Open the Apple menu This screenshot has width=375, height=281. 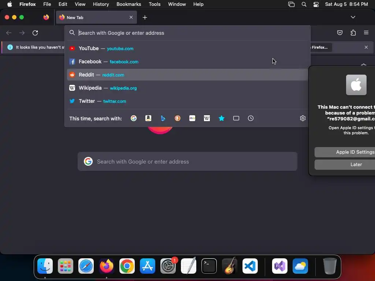[10, 4]
